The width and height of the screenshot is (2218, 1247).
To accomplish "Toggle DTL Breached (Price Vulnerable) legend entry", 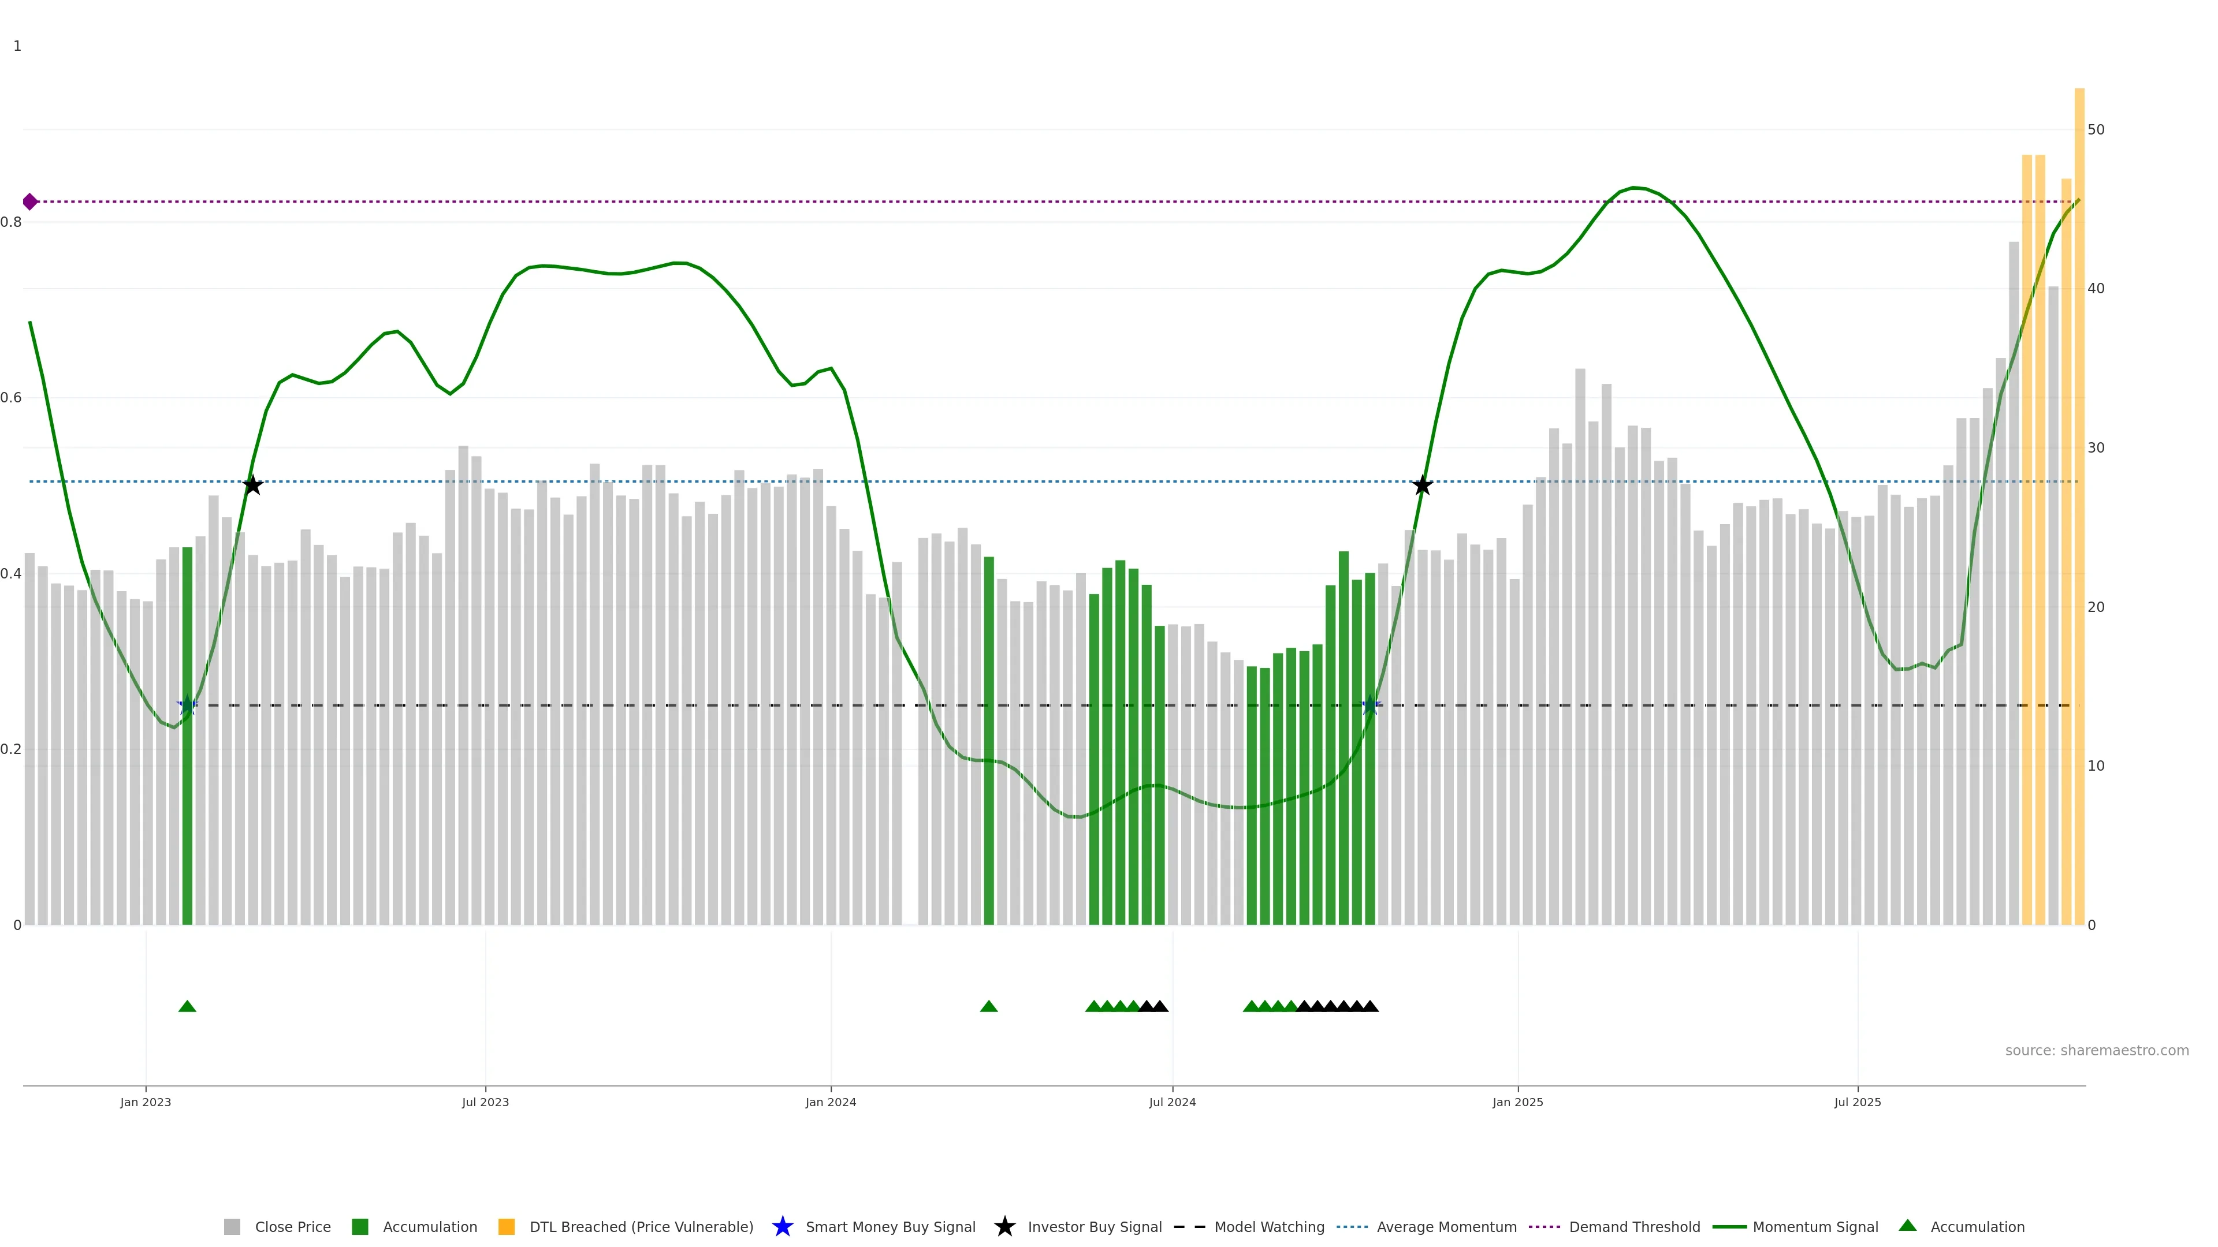I will [641, 1226].
